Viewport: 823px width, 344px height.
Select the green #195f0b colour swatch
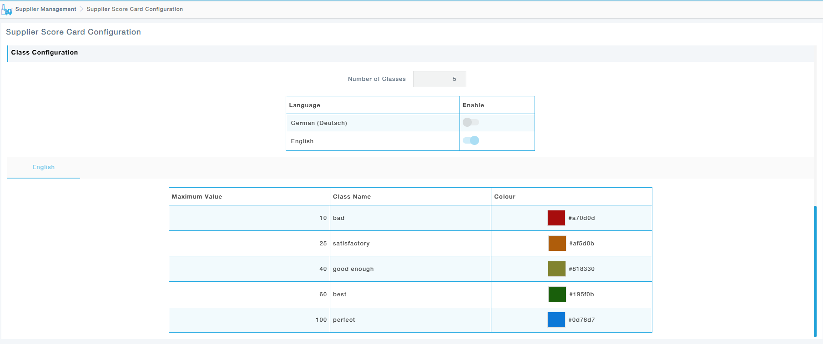[x=557, y=294]
